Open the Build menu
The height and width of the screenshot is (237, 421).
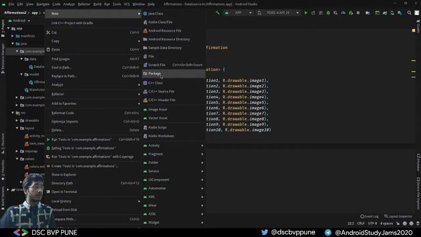[x=97, y=4]
